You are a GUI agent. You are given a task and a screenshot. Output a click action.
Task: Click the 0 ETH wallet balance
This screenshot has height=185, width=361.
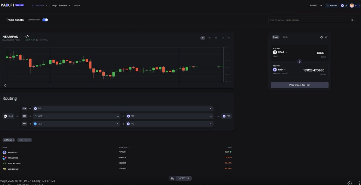coord(357,6)
